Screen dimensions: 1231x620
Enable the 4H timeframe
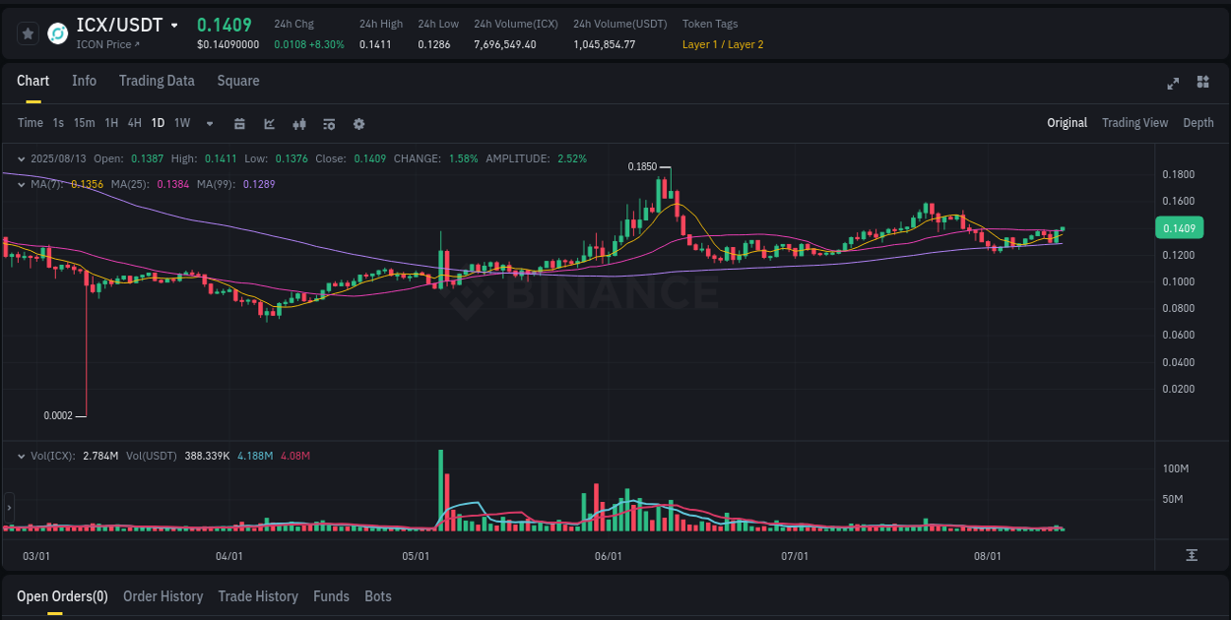tap(134, 123)
